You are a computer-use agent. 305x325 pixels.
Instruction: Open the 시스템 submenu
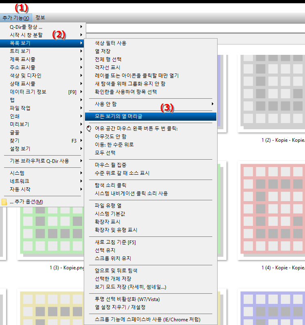click(43, 173)
